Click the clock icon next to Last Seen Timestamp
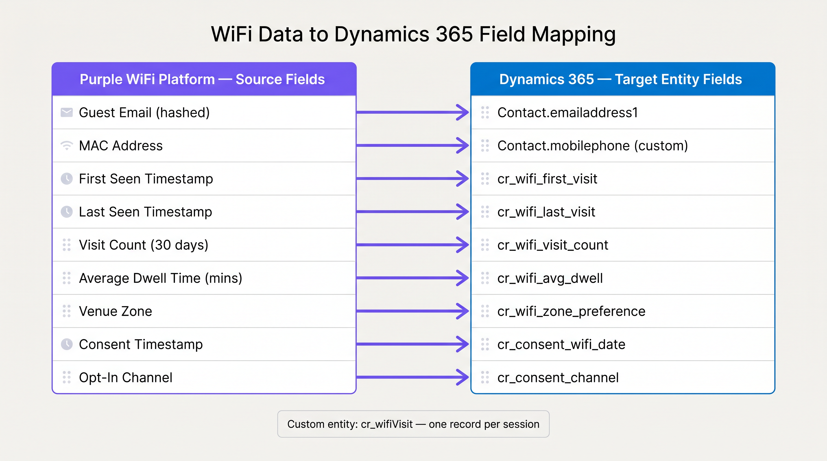The width and height of the screenshot is (827, 461). [x=66, y=212]
